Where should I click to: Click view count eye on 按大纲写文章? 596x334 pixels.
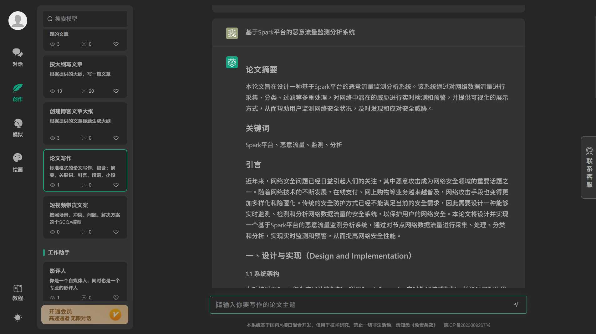(52, 91)
